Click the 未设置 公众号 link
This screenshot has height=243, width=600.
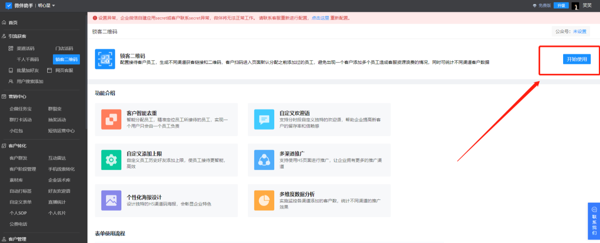pyautogui.click(x=580, y=31)
